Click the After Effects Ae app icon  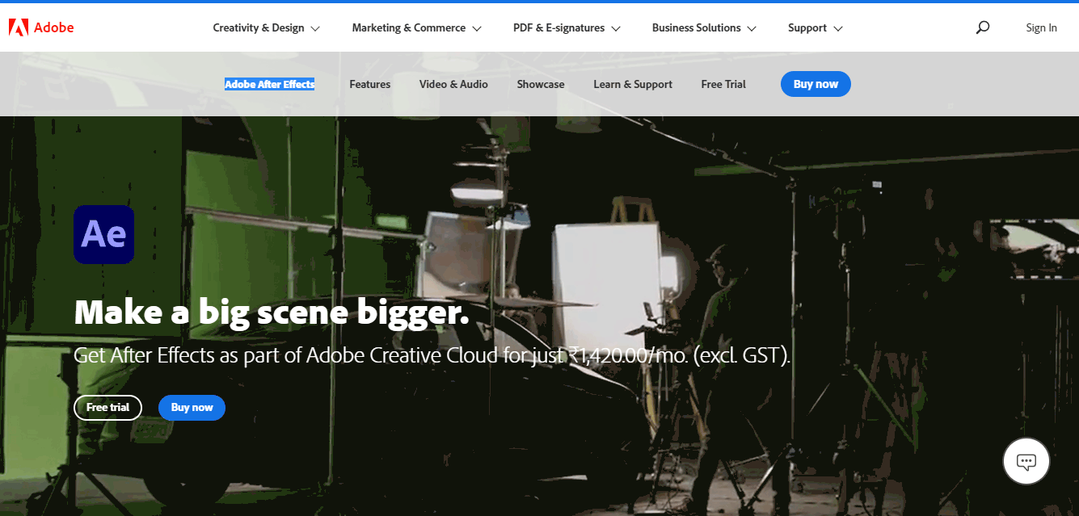click(x=104, y=234)
